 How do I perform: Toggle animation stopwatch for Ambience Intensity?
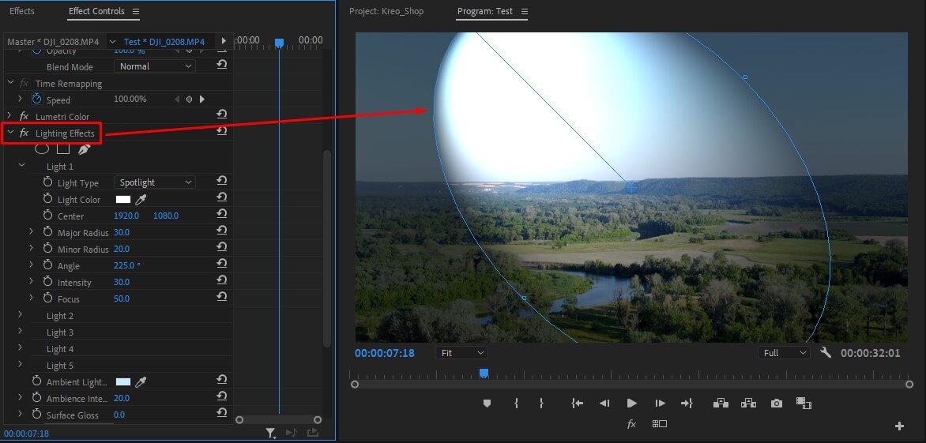point(36,397)
